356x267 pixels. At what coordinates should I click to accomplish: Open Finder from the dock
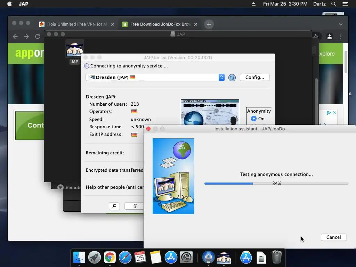pyautogui.click(x=79, y=258)
